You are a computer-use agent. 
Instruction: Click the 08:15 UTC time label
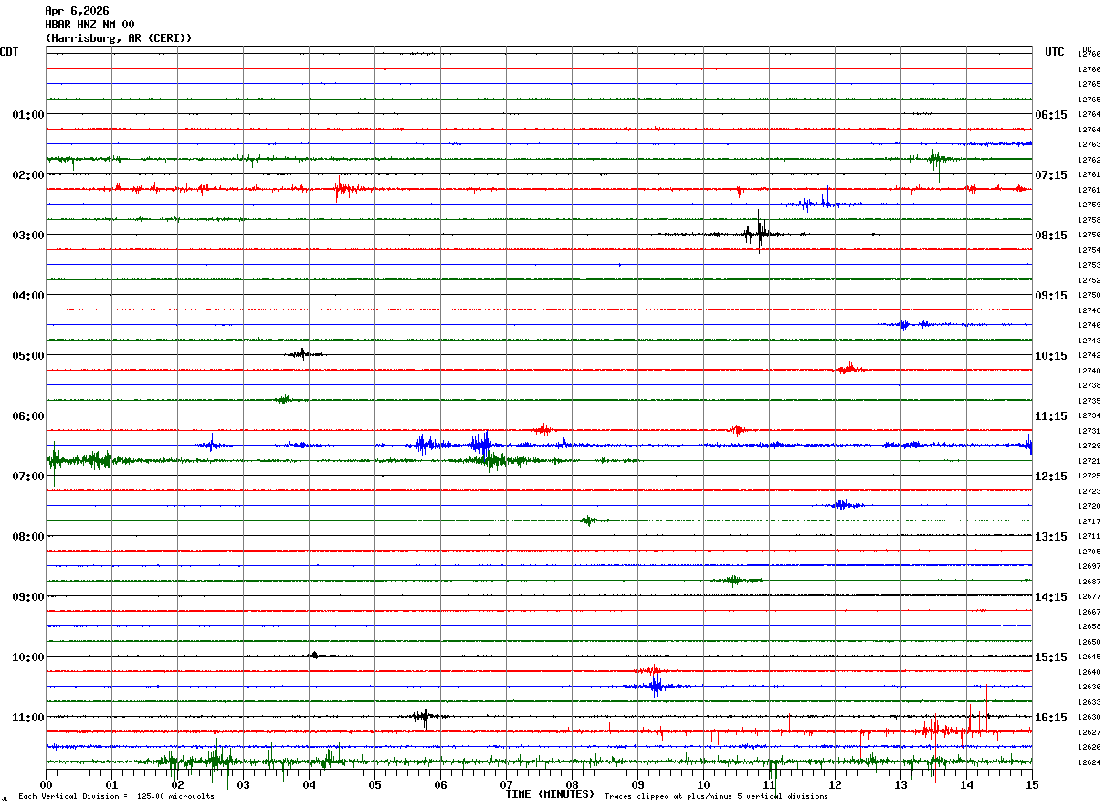pyautogui.click(x=1050, y=236)
